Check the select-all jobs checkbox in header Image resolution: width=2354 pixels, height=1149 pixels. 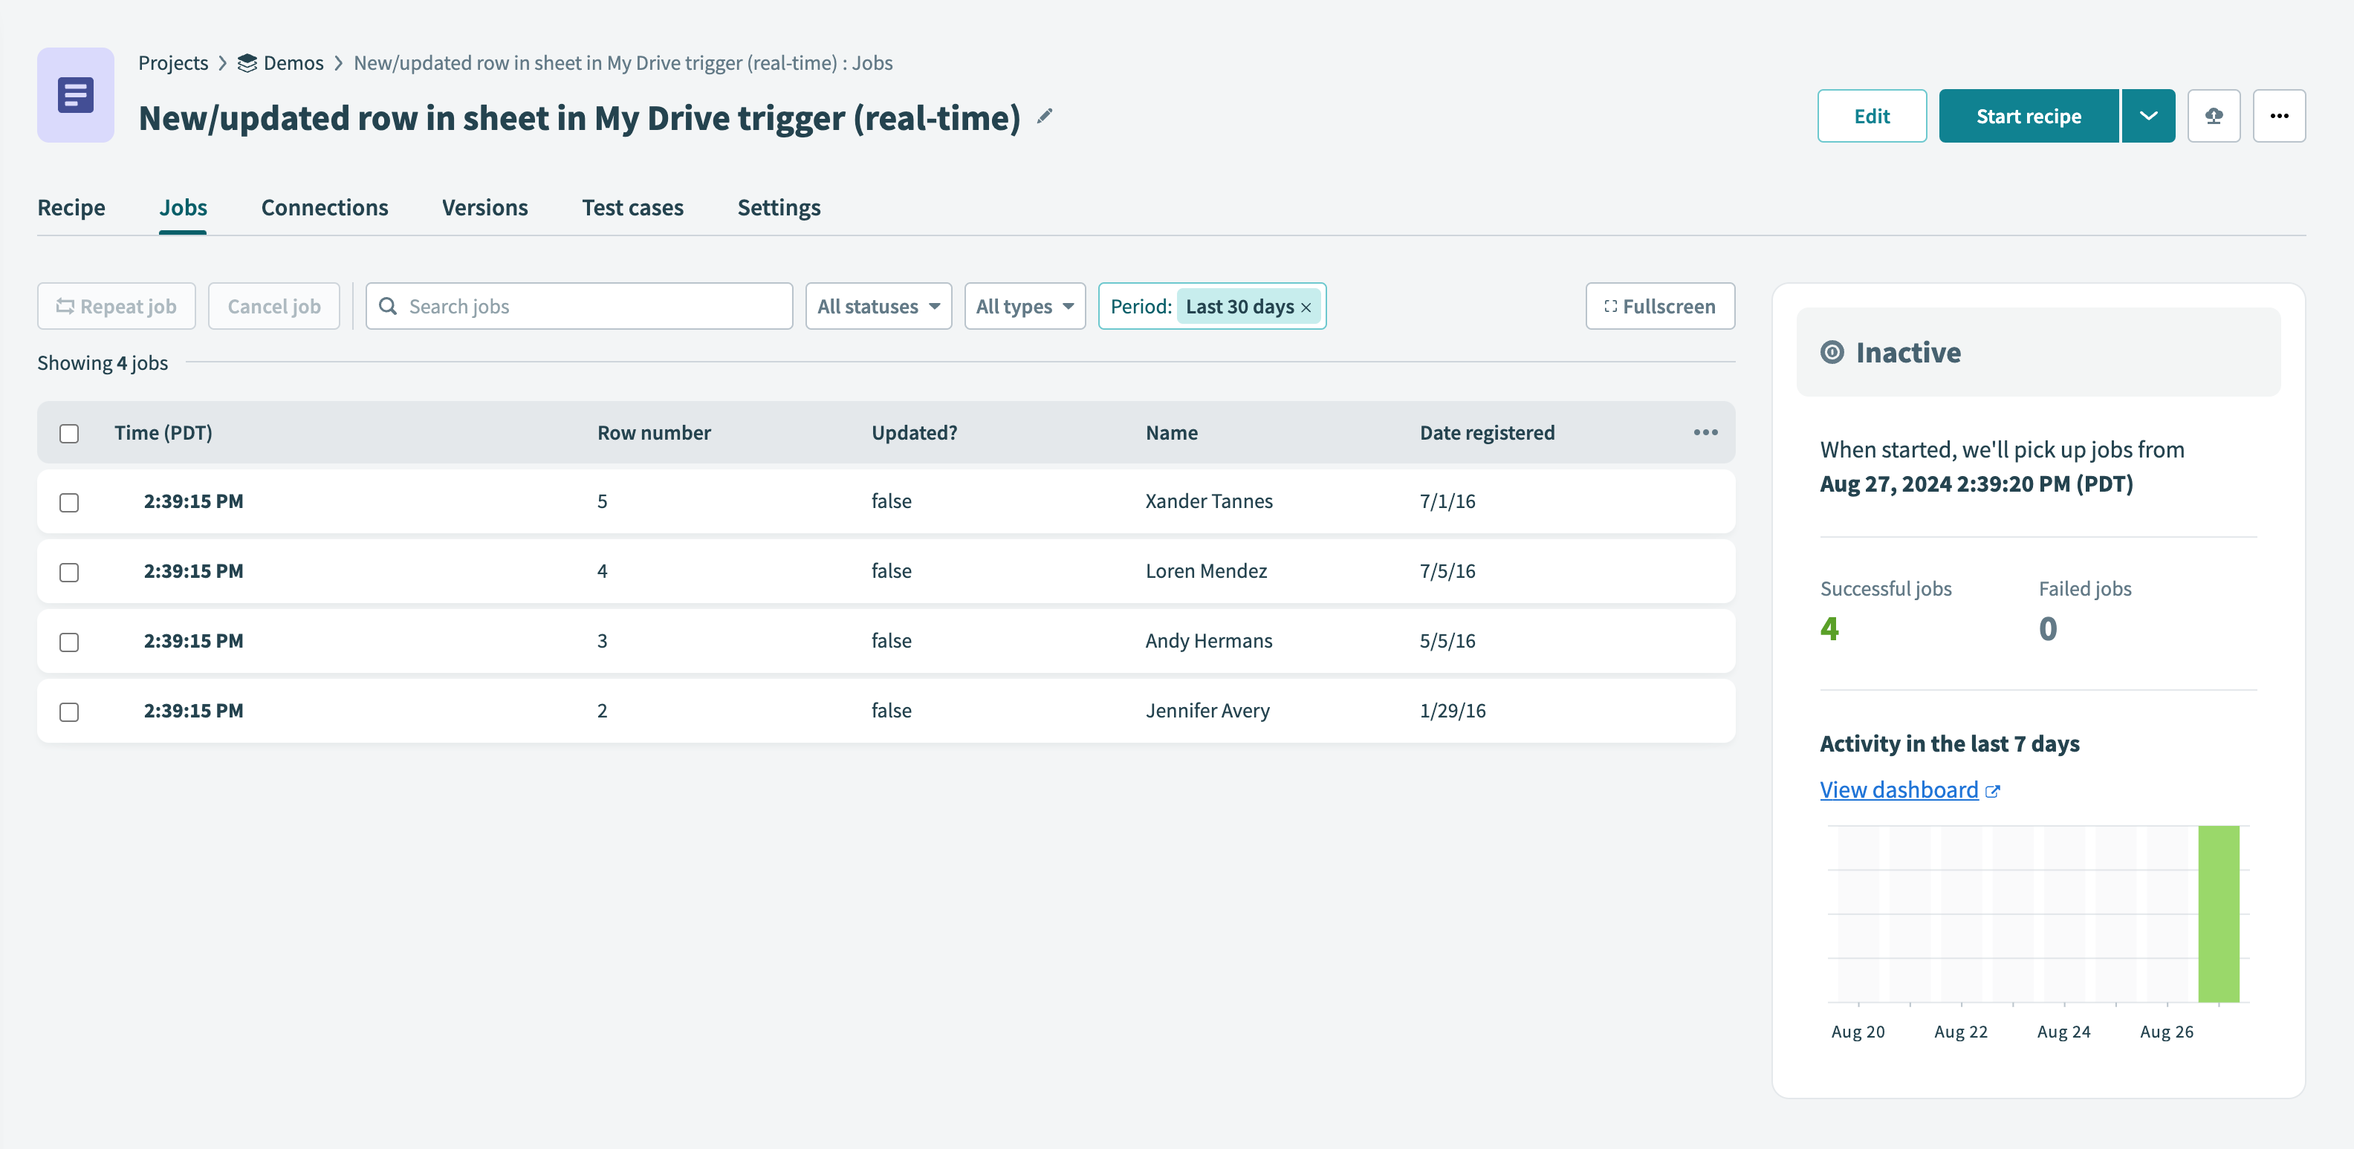(x=69, y=433)
